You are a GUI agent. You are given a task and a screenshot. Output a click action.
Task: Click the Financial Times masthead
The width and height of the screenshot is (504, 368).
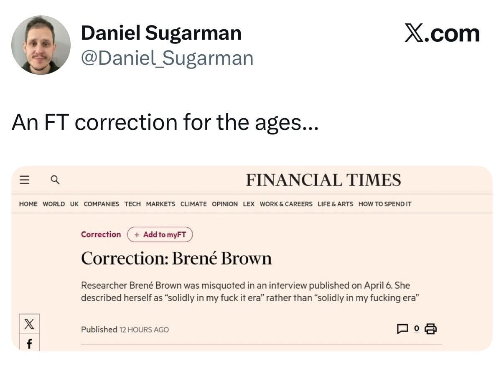[x=323, y=180]
